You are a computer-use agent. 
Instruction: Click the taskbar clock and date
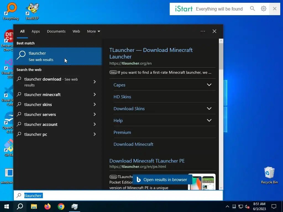tap(259, 206)
